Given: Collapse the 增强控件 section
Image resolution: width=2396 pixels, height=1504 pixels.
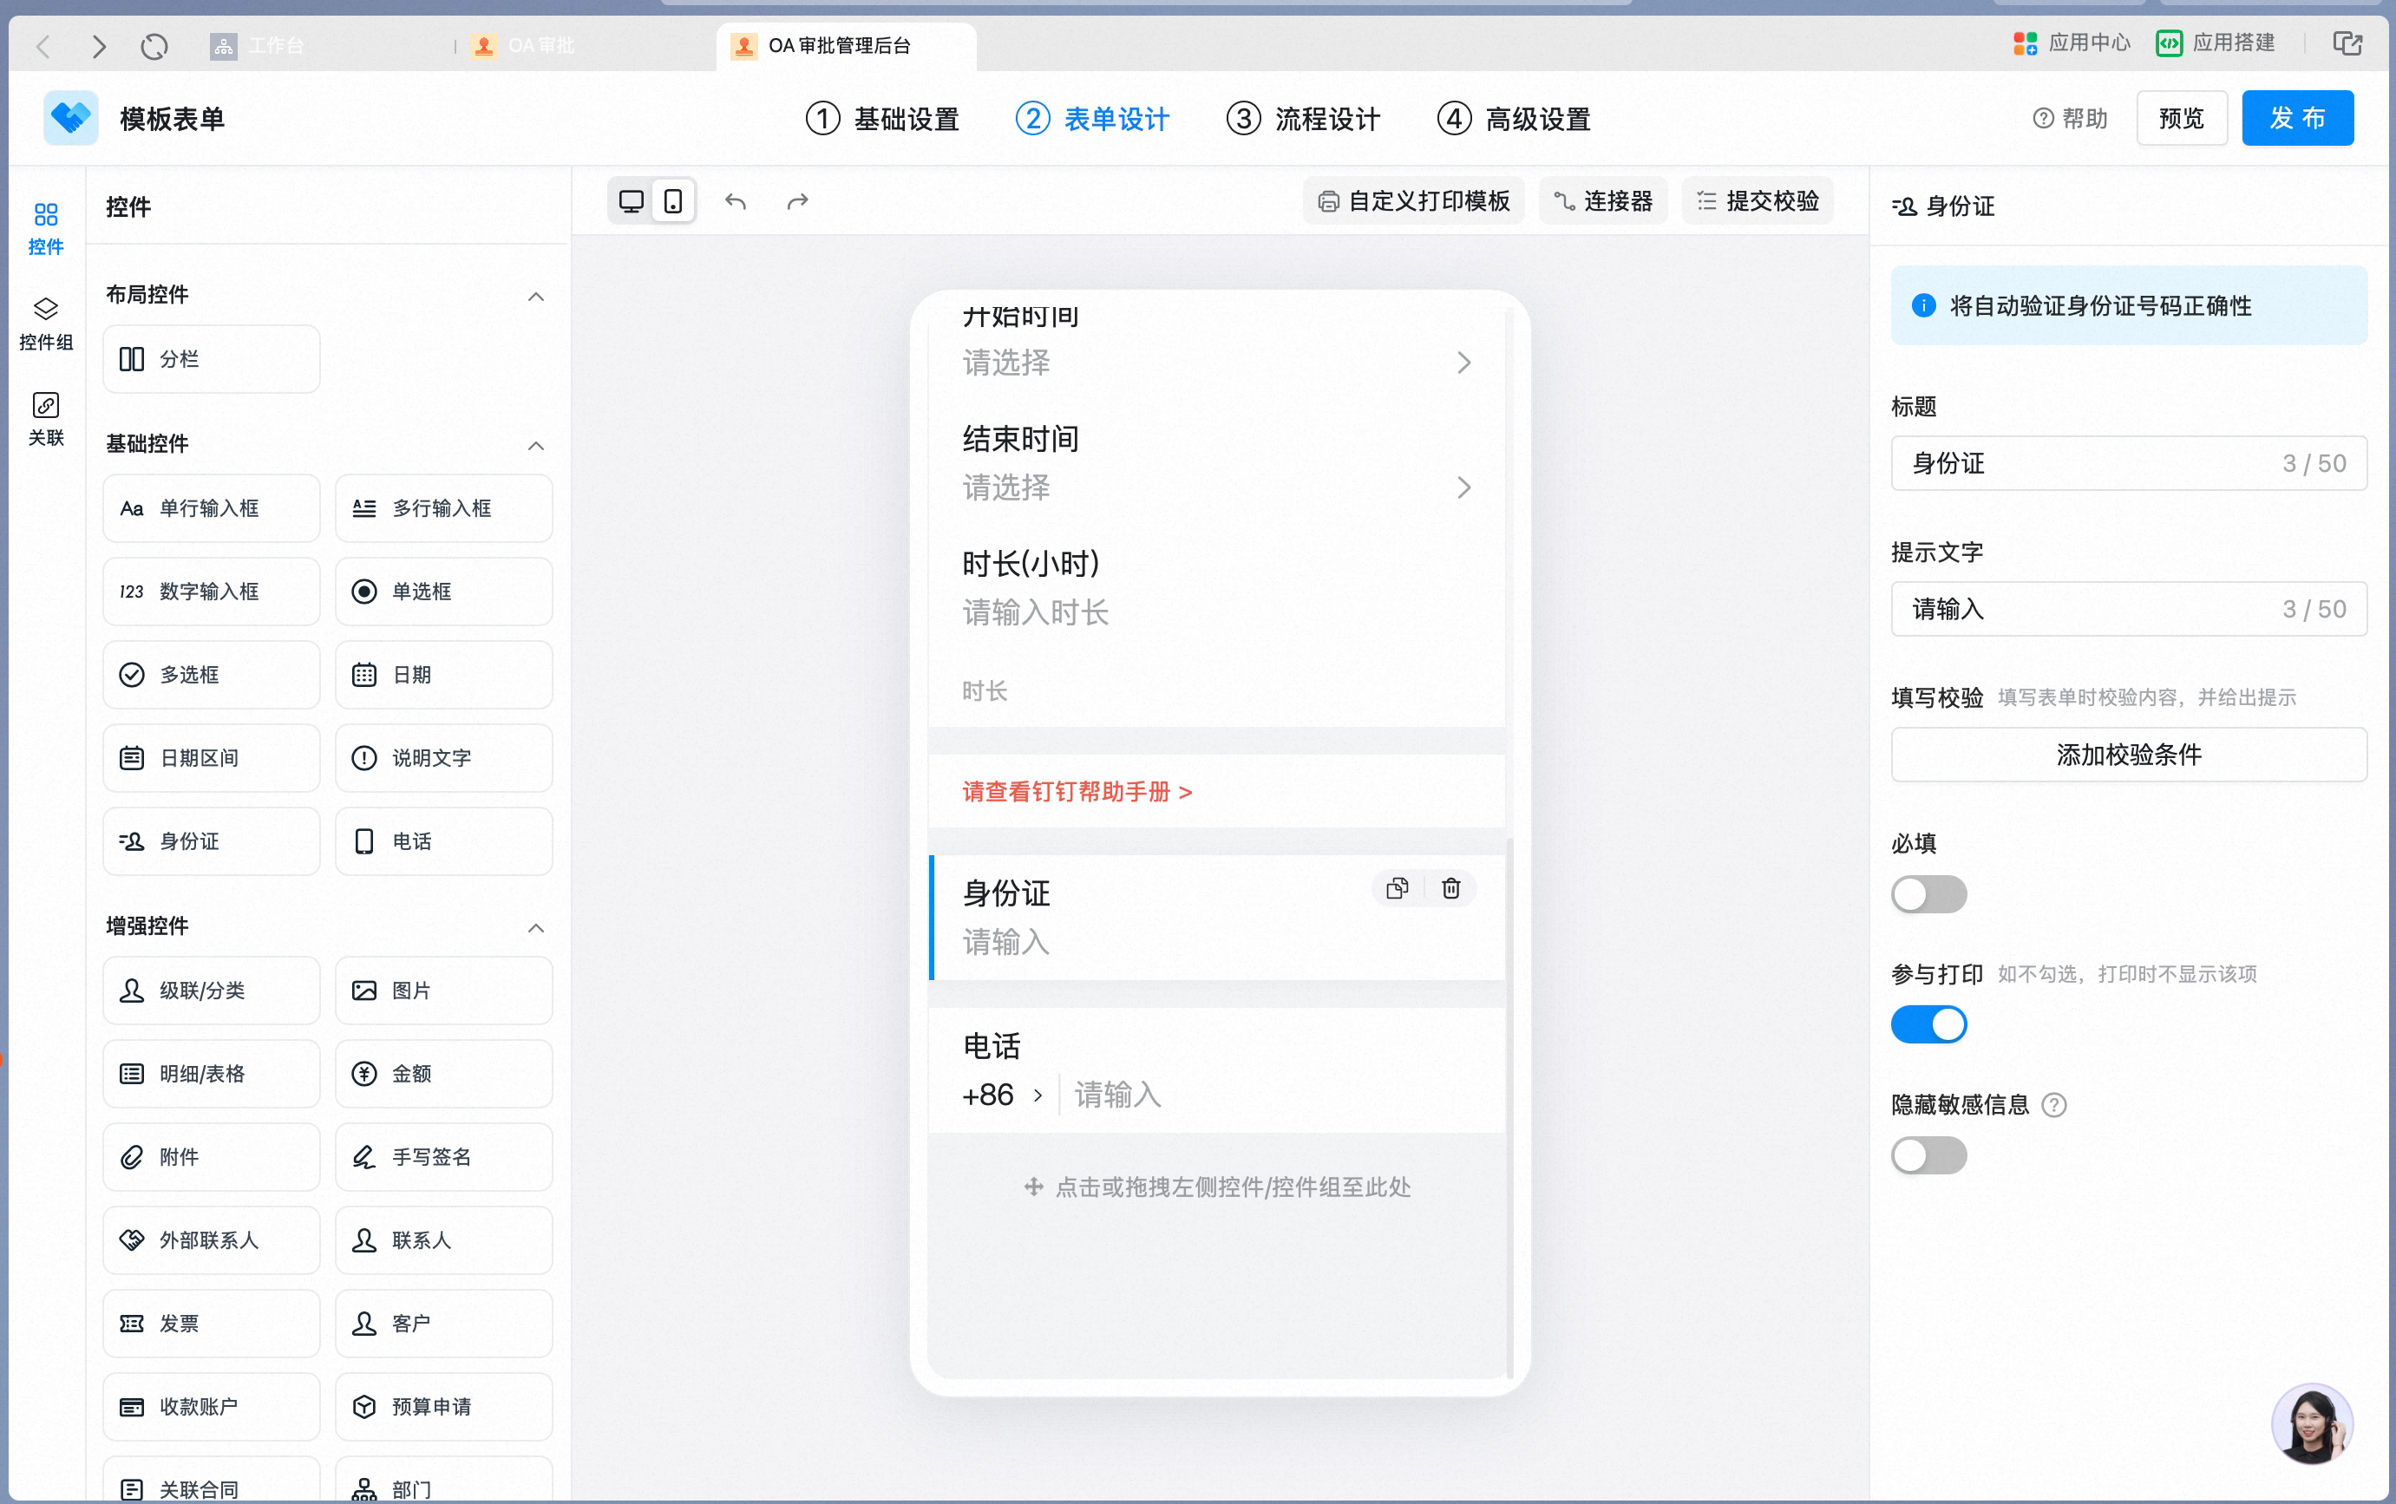Looking at the screenshot, I should point(536,928).
